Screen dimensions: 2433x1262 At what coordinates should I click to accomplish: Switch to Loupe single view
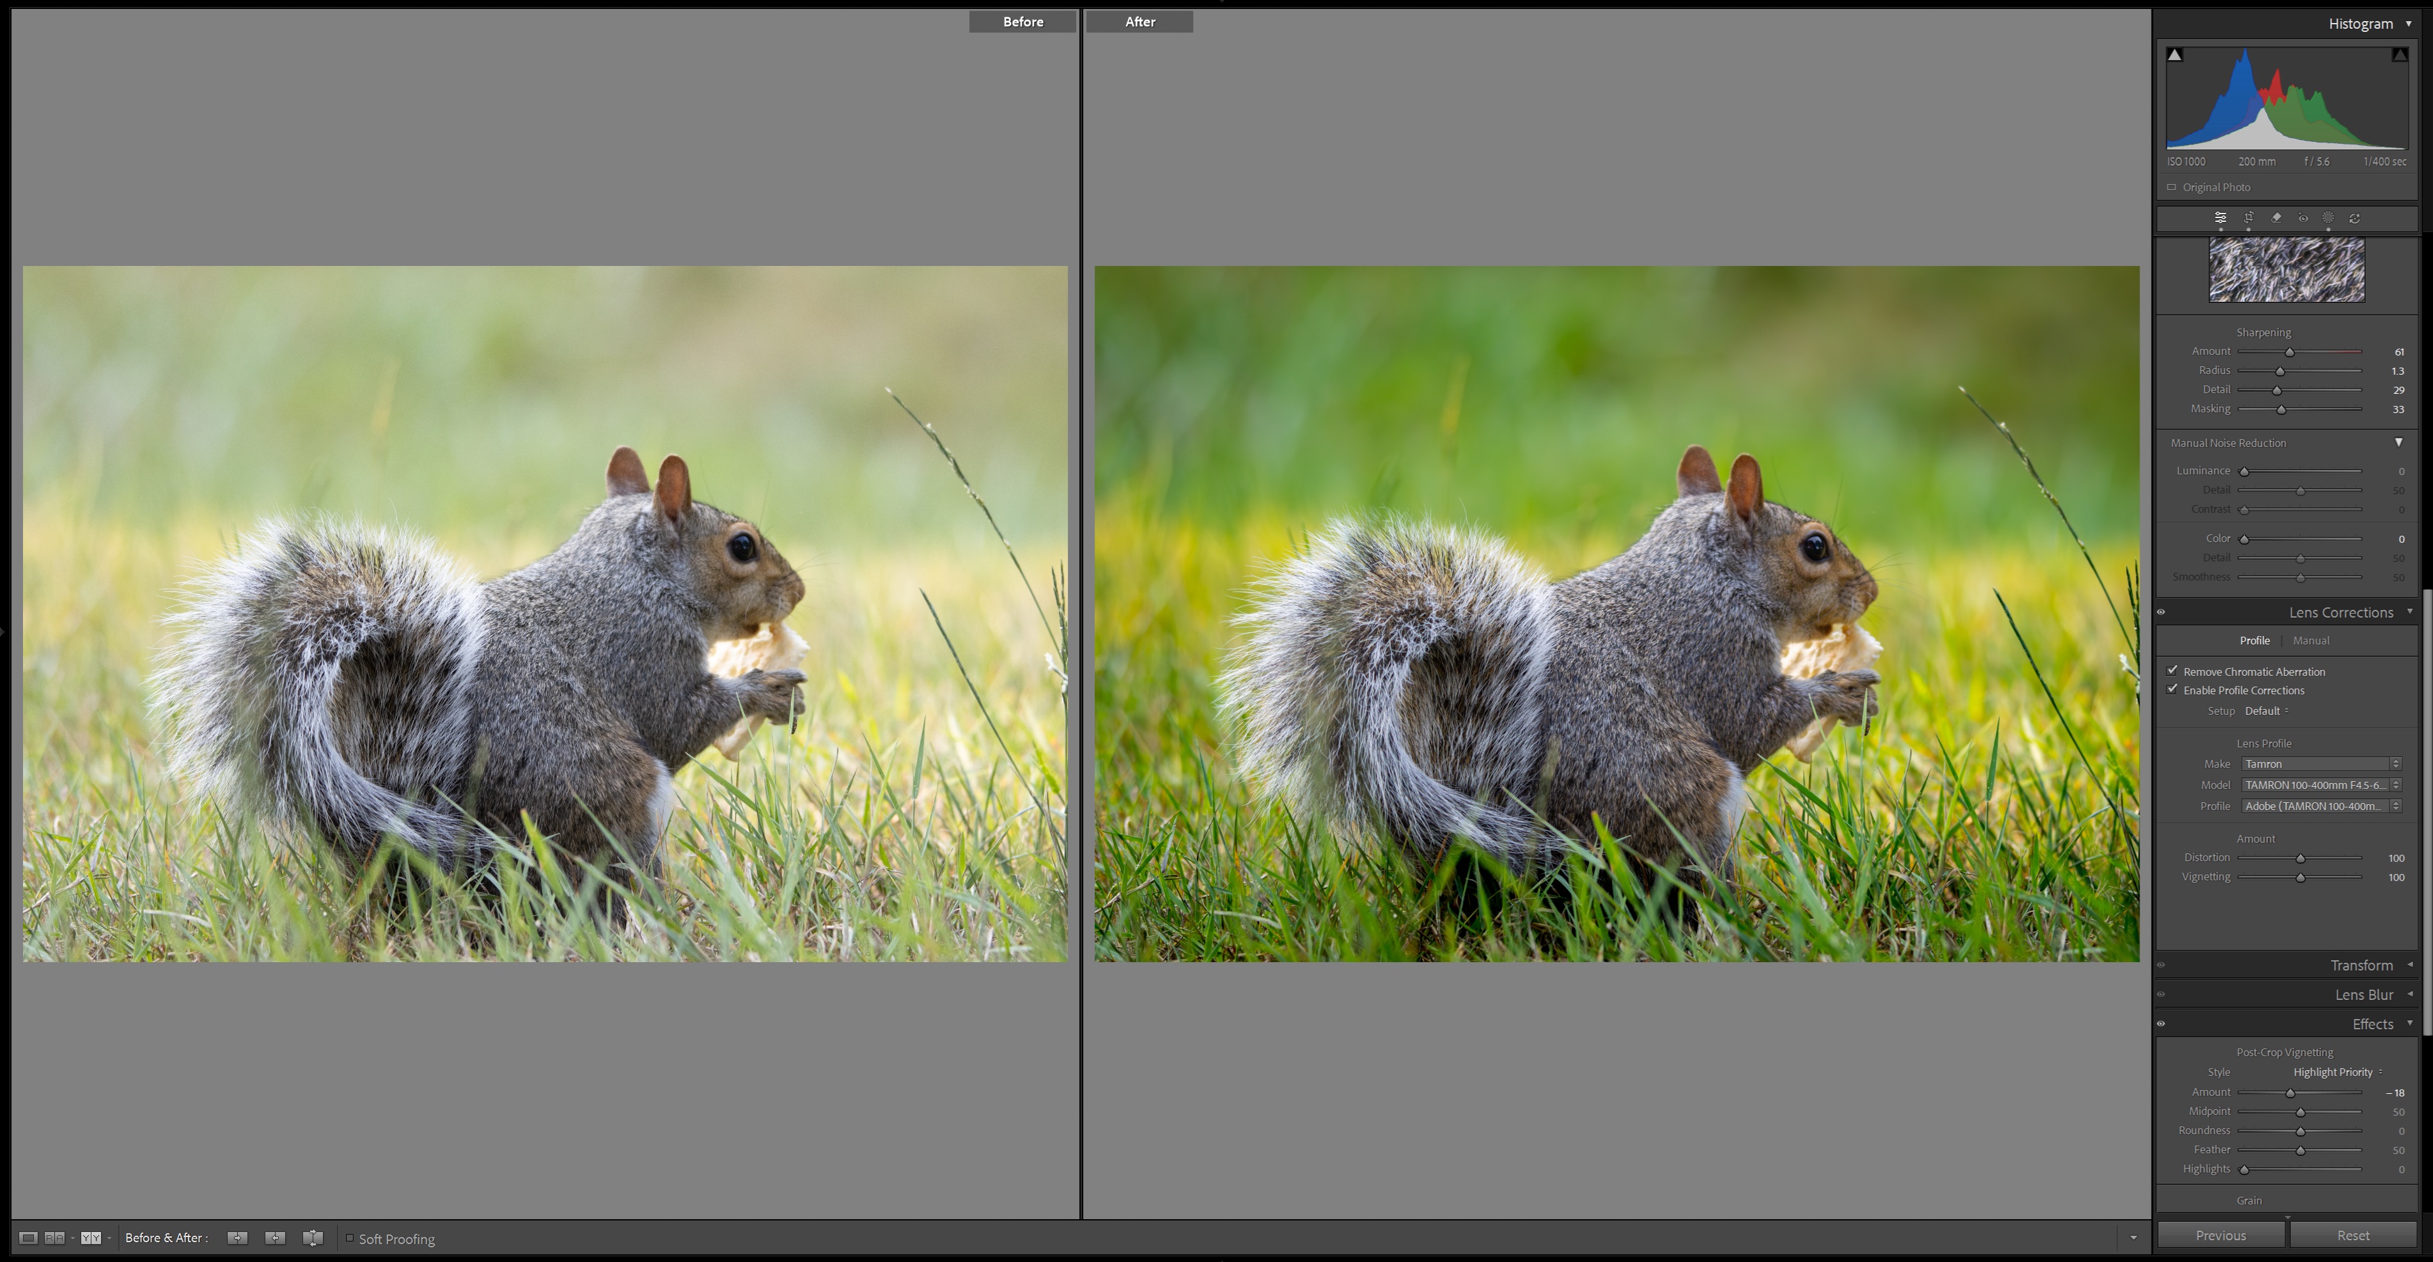click(x=28, y=1238)
